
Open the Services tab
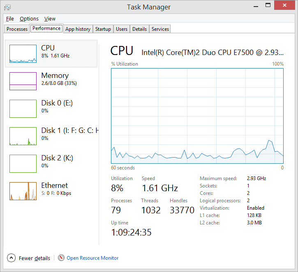tap(160, 29)
